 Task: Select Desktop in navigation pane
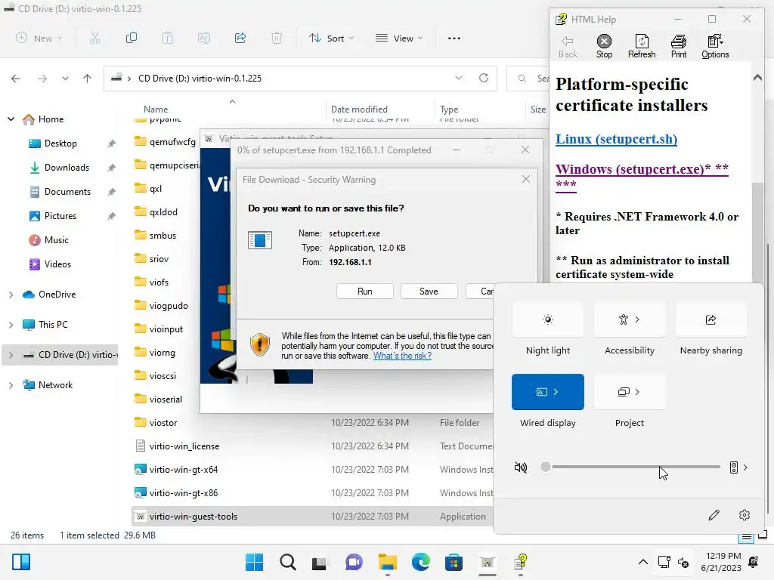pyautogui.click(x=60, y=143)
